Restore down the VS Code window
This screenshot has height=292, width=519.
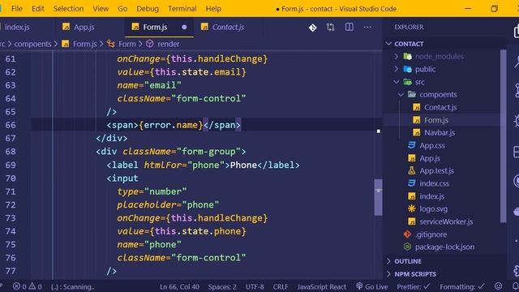[x=494, y=9]
